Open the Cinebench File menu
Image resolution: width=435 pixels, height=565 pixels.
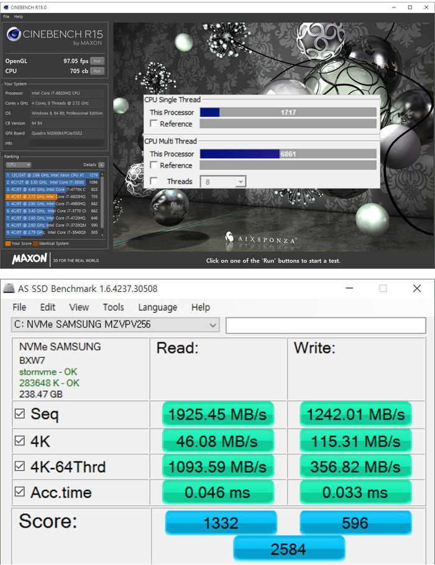point(6,17)
